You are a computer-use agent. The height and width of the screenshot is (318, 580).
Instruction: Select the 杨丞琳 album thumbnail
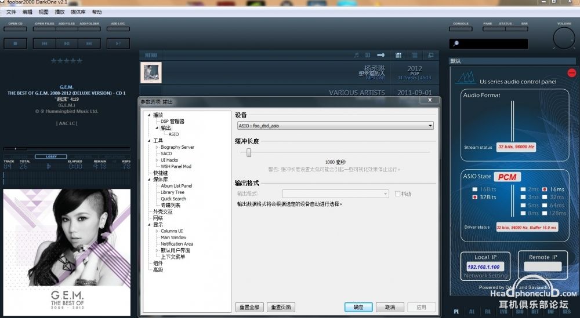point(151,72)
